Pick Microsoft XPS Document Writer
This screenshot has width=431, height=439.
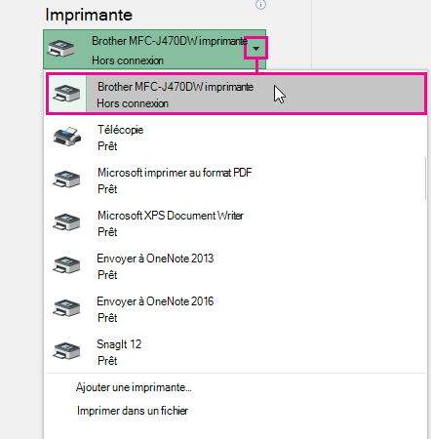click(x=235, y=223)
